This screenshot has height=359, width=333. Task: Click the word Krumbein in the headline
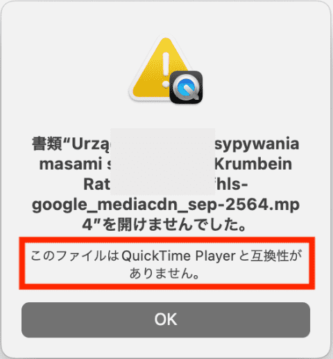coord(253,164)
